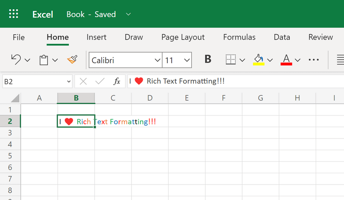
Task: Select column C header
Action: (113, 98)
